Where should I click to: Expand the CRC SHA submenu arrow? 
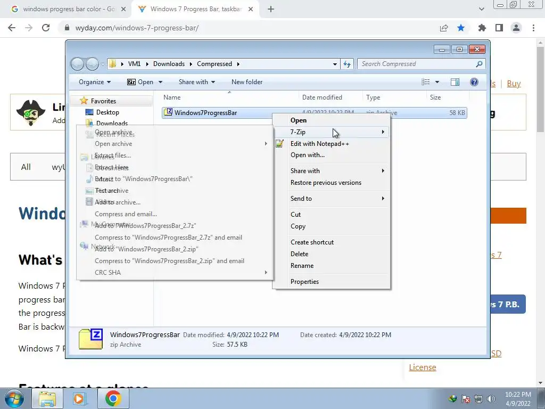266,272
